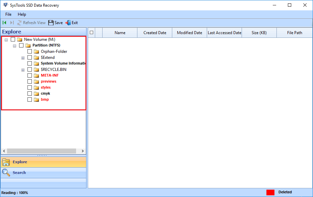
Task: Check the bmp folder checkbox
Action: click(29, 99)
